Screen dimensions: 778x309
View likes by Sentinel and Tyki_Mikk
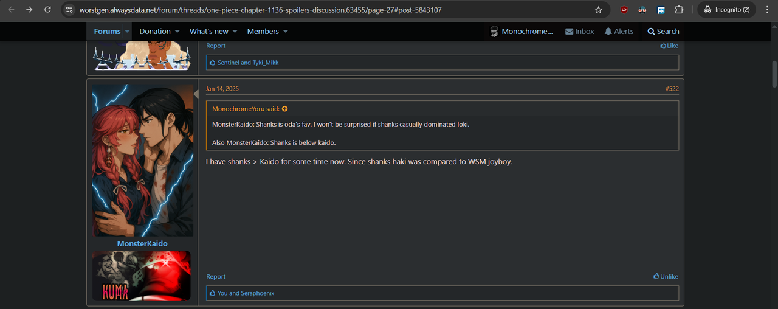[248, 63]
